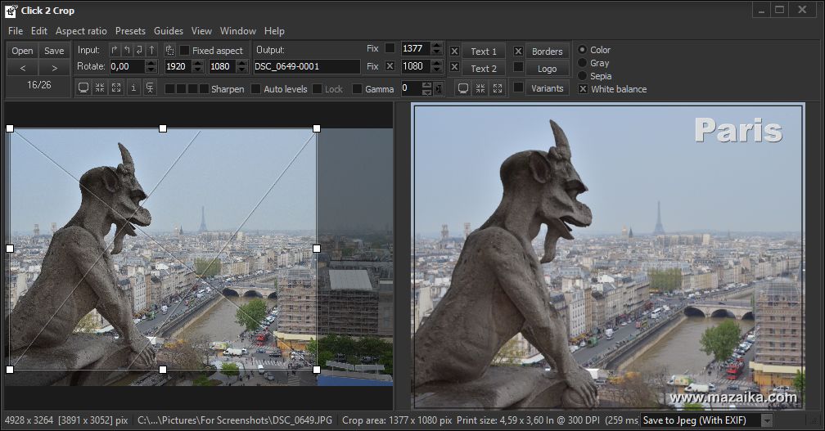Viewport: 825px width, 431px height.
Task: Toggle the White balance checkbox
Action: click(583, 89)
